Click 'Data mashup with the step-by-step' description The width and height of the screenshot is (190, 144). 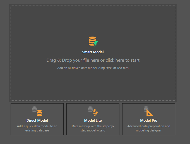(93, 128)
